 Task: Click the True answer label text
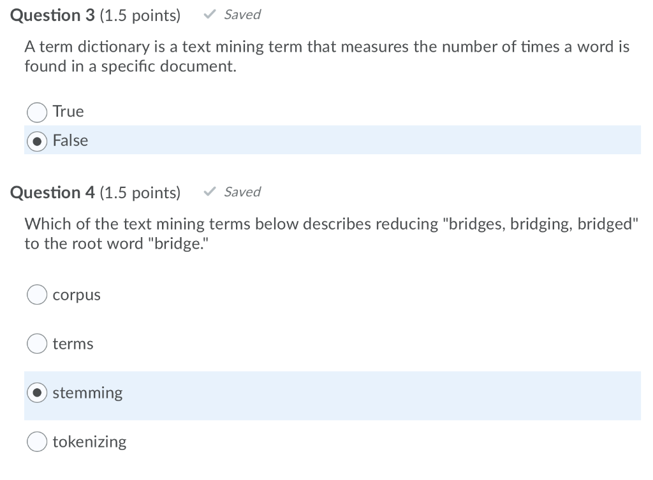[68, 112]
